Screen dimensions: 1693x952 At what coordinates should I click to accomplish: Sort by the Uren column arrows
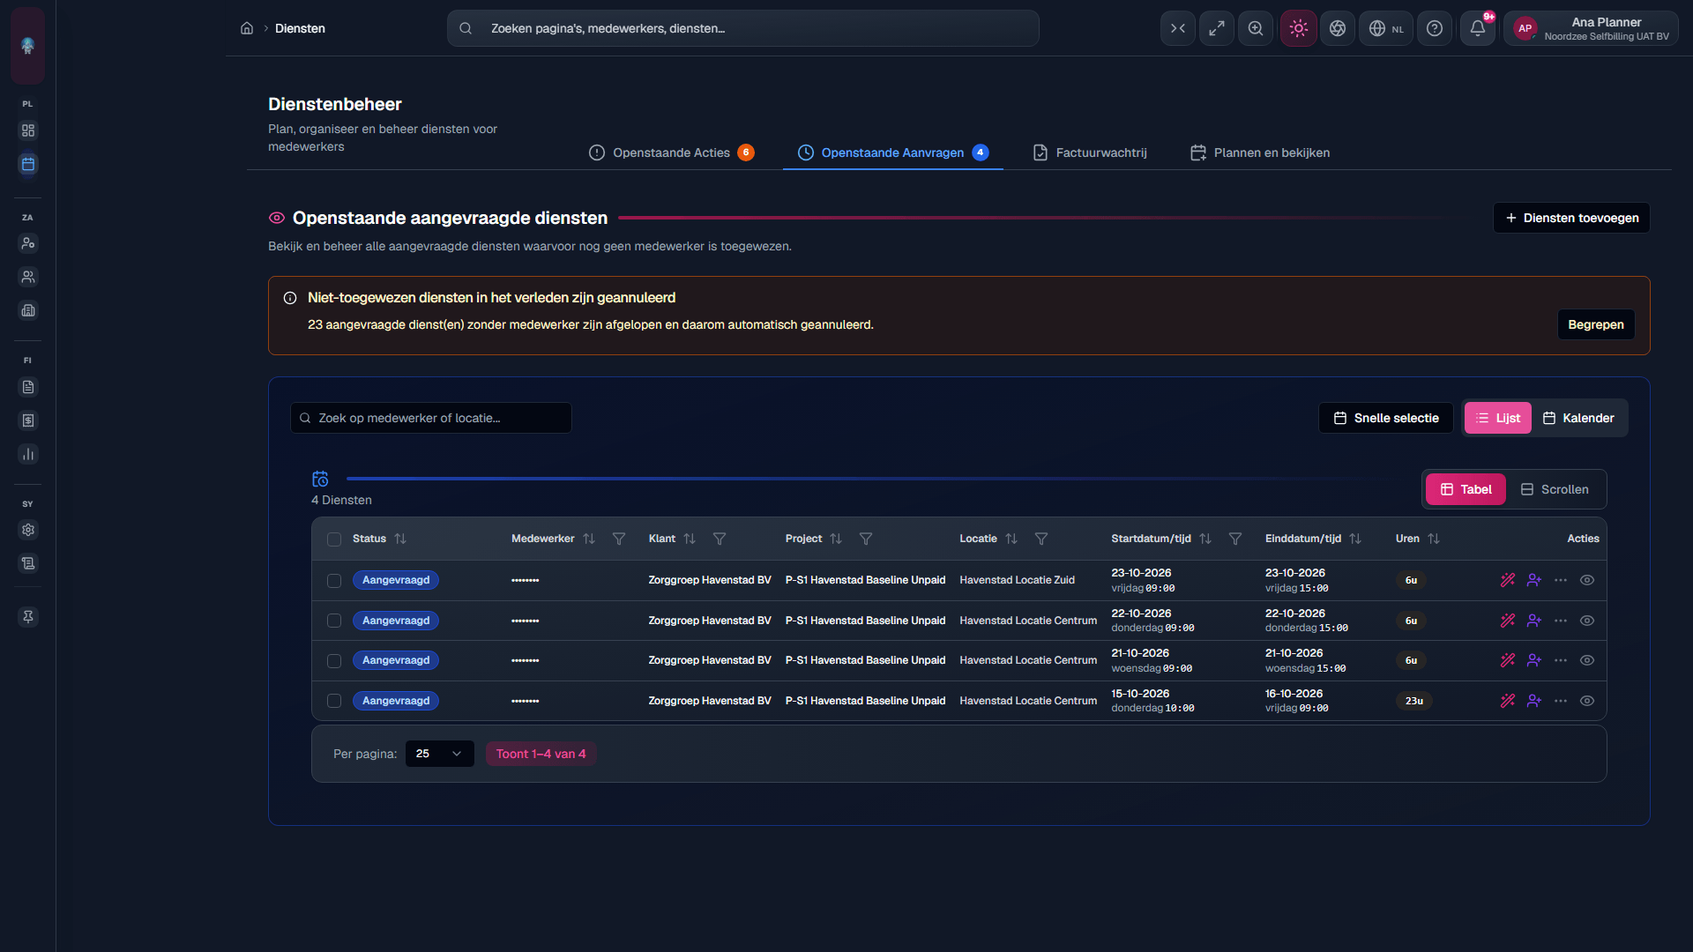1434,539
